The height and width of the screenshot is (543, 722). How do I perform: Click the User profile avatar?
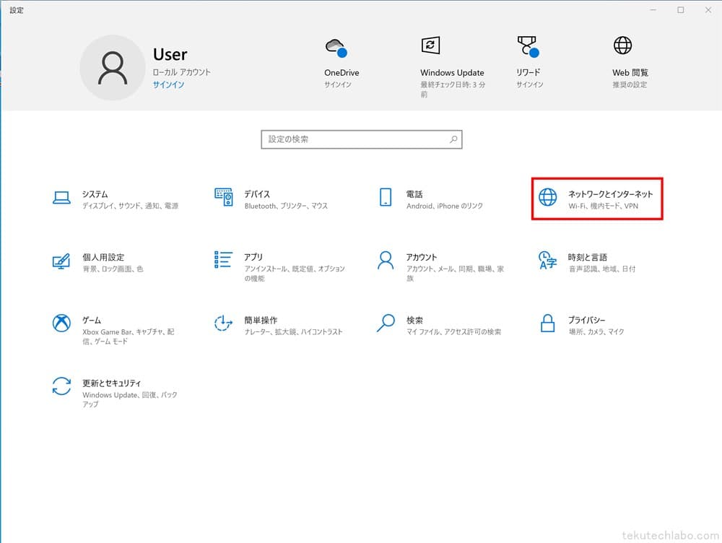[x=113, y=68]
